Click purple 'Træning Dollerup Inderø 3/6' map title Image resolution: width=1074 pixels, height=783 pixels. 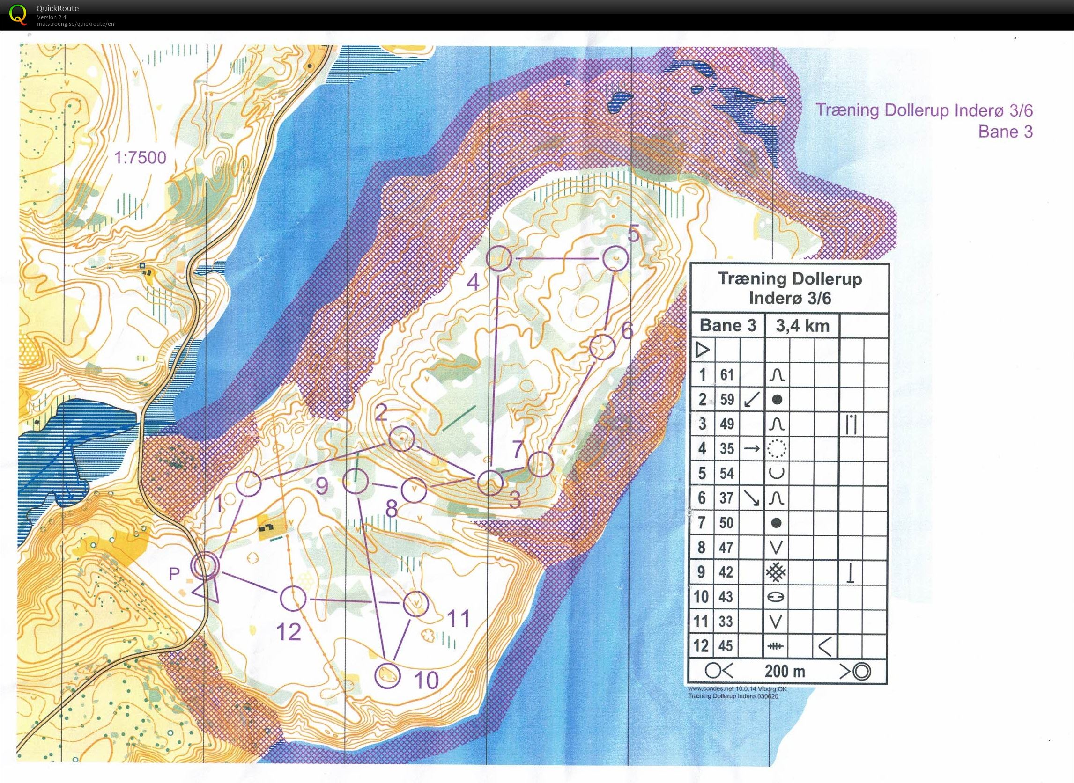pos(924,110)
